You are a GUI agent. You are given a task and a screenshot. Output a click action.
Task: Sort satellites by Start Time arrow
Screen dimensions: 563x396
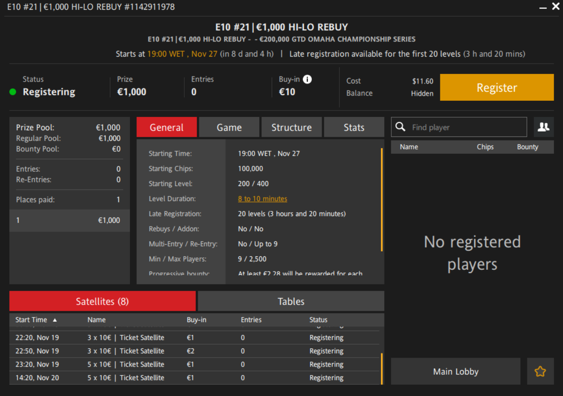click(x=55, y=320)
